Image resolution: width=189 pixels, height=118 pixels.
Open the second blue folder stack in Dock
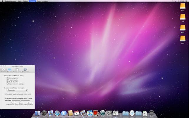coord(138,113)
